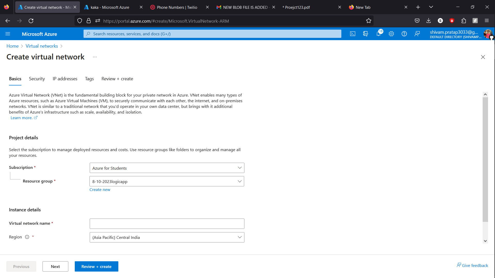The image size is (495, 278).
Task: Reload the current page
Action: pos(31,21)
